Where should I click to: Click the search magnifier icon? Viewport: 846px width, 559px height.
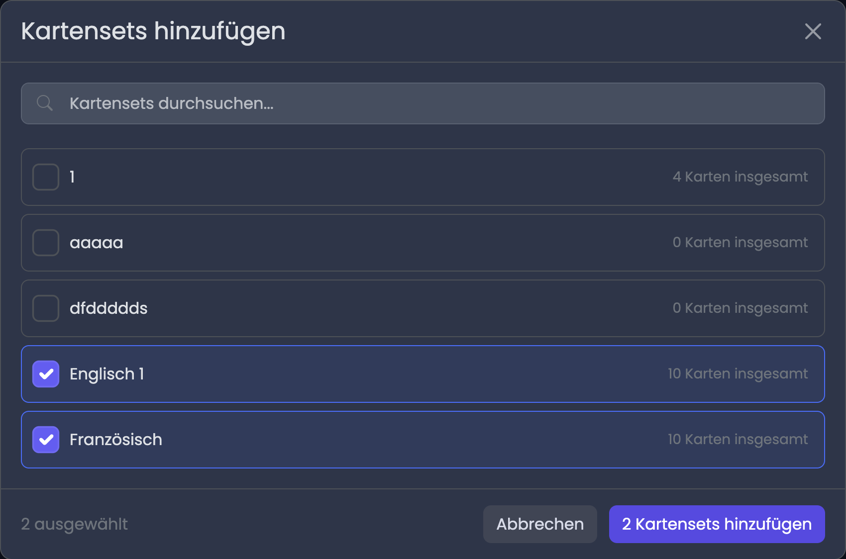tap(45, 103)
